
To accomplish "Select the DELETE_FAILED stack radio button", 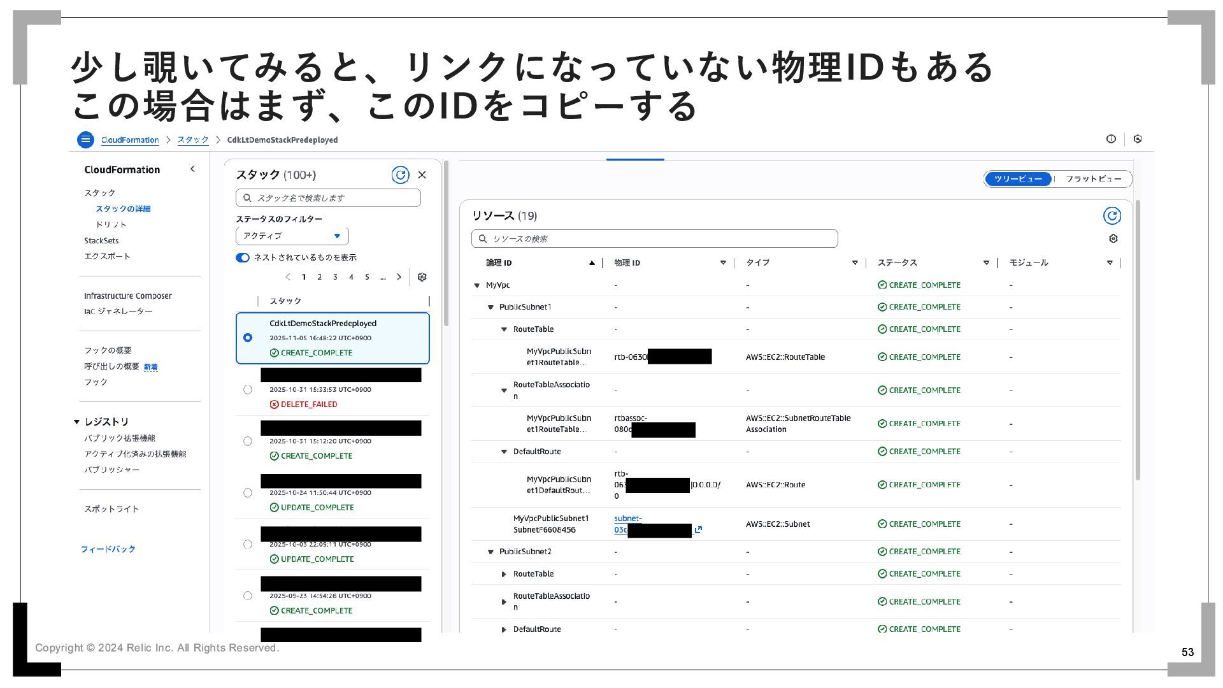I will click(x=248, y=389).
